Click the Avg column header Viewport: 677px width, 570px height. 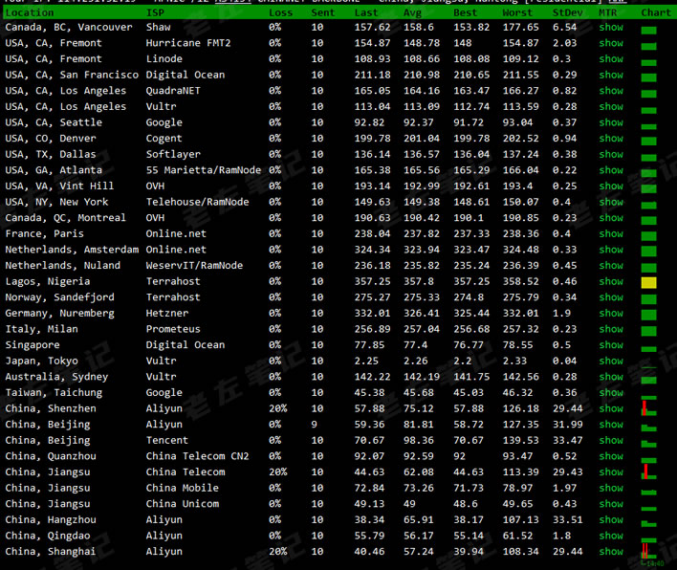pos(413,12)
